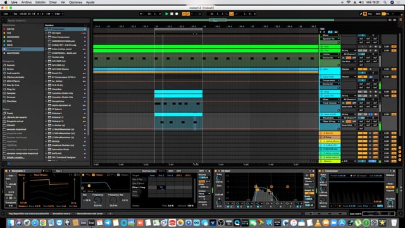
Task: Start playback with the Play button
Action: (x=166, y=14)
